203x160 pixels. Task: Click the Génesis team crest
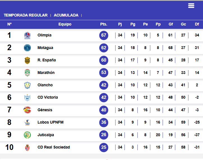pos(27,110)
